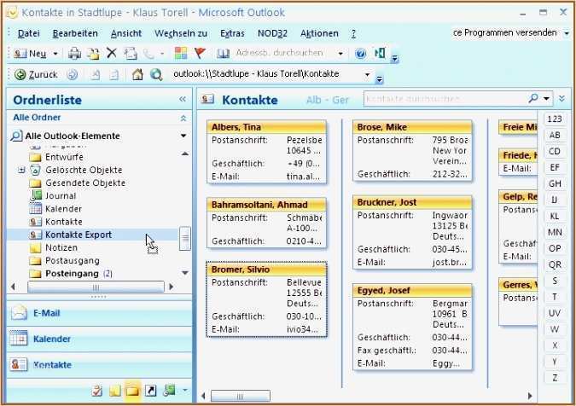Jump to contacts under letter index MN
The image size is (576, 406).
pyautogui.click(x=555, y=232)
